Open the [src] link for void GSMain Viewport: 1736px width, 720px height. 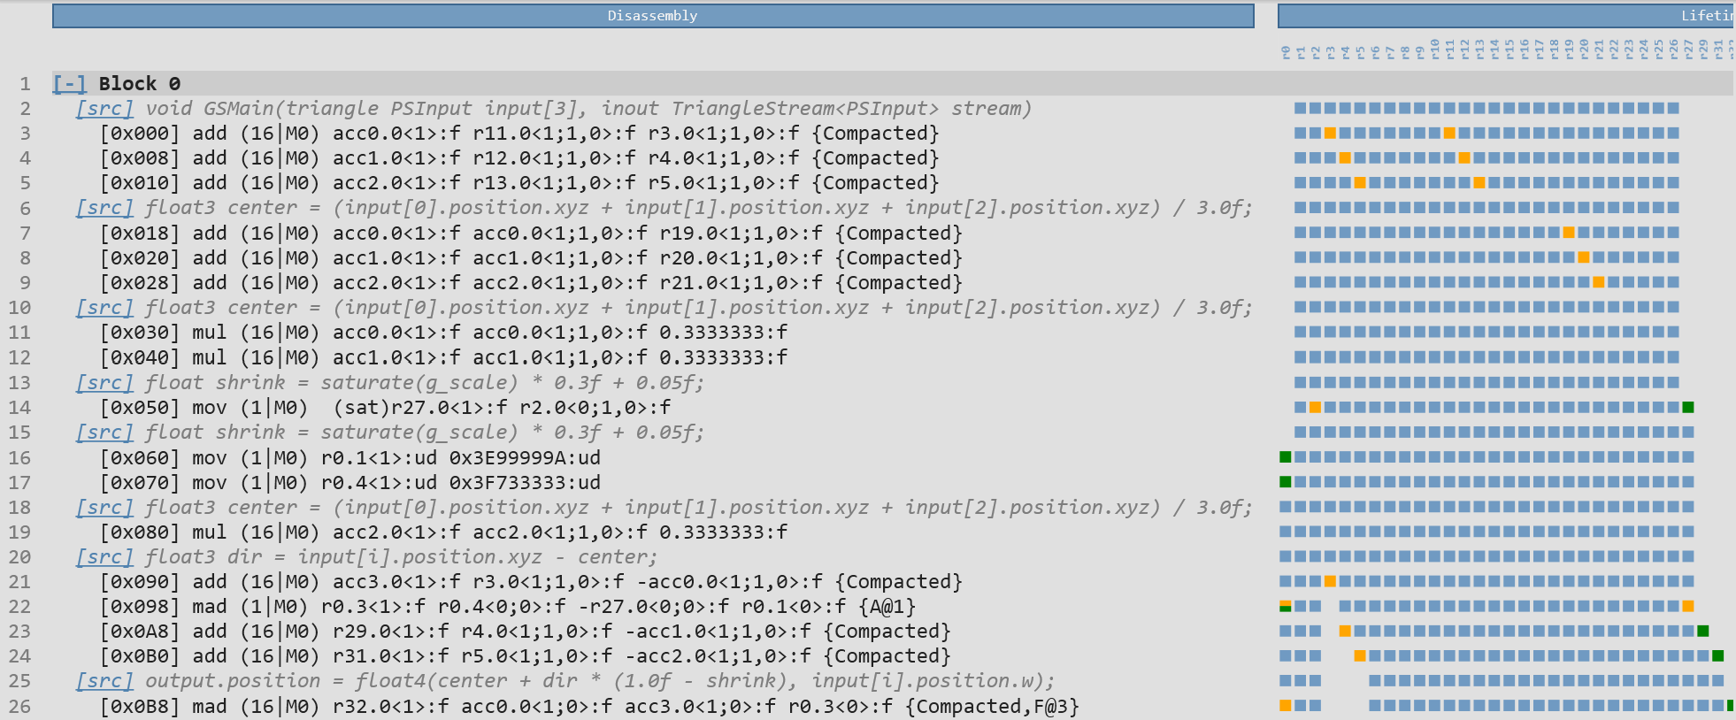coord(104,108)
